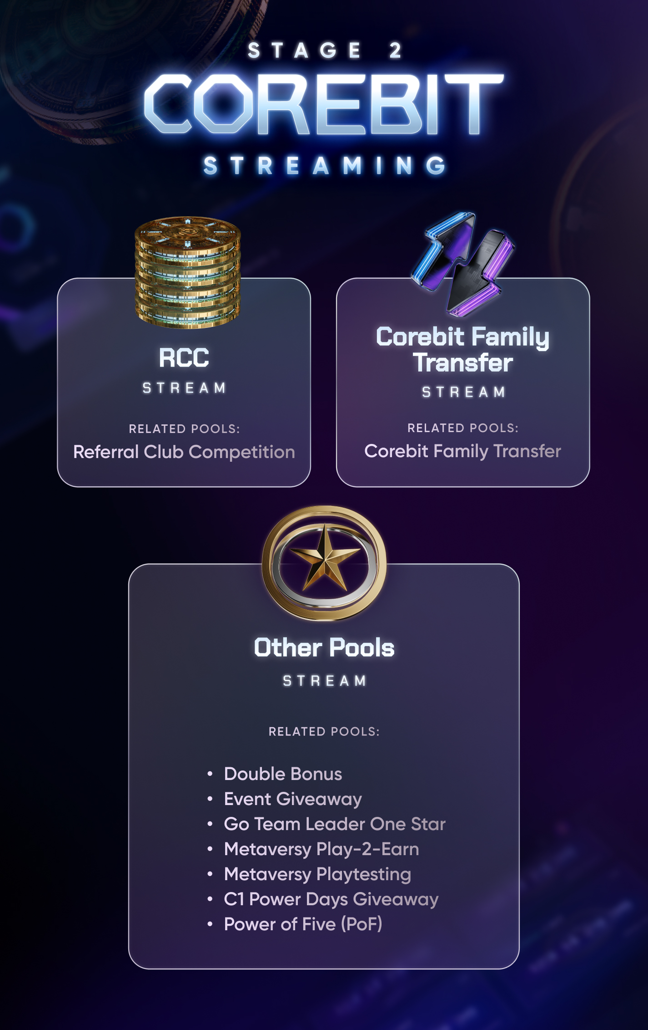Open the Event Giveaway pool
The width and height of the screenshot is (648, 1030).
[293, 799]
